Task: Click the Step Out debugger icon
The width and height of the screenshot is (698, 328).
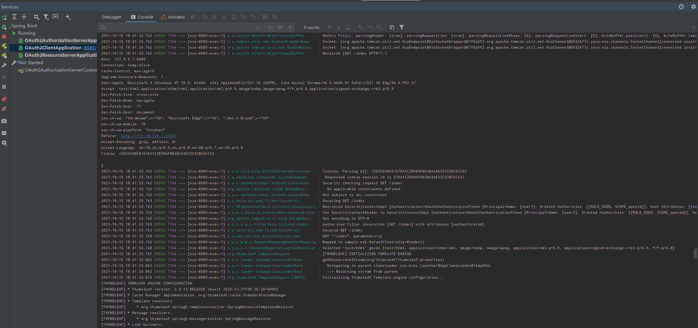Action: click(234, 17)
